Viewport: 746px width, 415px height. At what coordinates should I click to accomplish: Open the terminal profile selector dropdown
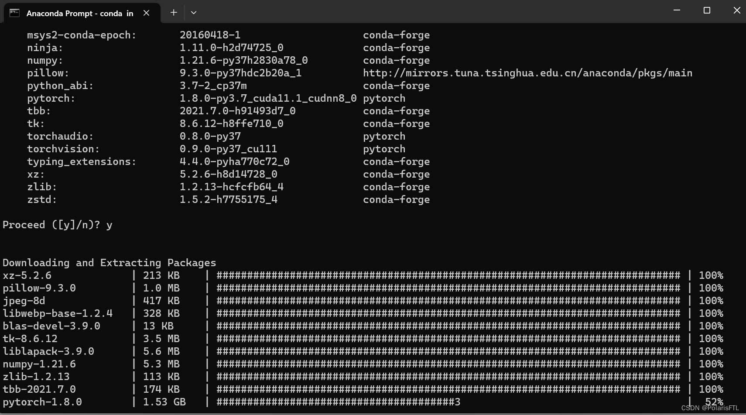(194, 13)
